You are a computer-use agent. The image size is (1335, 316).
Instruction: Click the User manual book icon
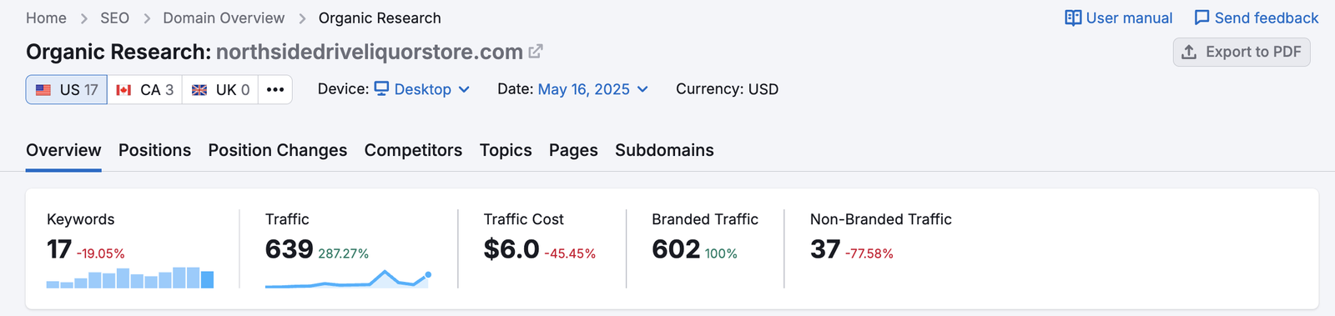click(x=1073, y=18)
